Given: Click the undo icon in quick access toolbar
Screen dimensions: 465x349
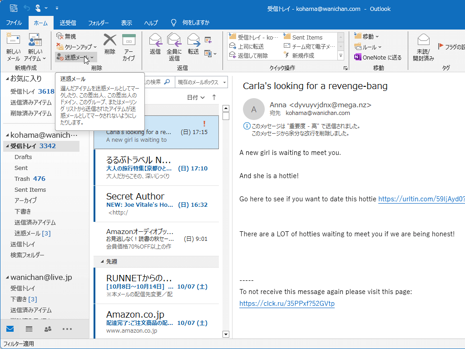Looking at the screenshot, I should pyautogui.click(x=27, y=8).
